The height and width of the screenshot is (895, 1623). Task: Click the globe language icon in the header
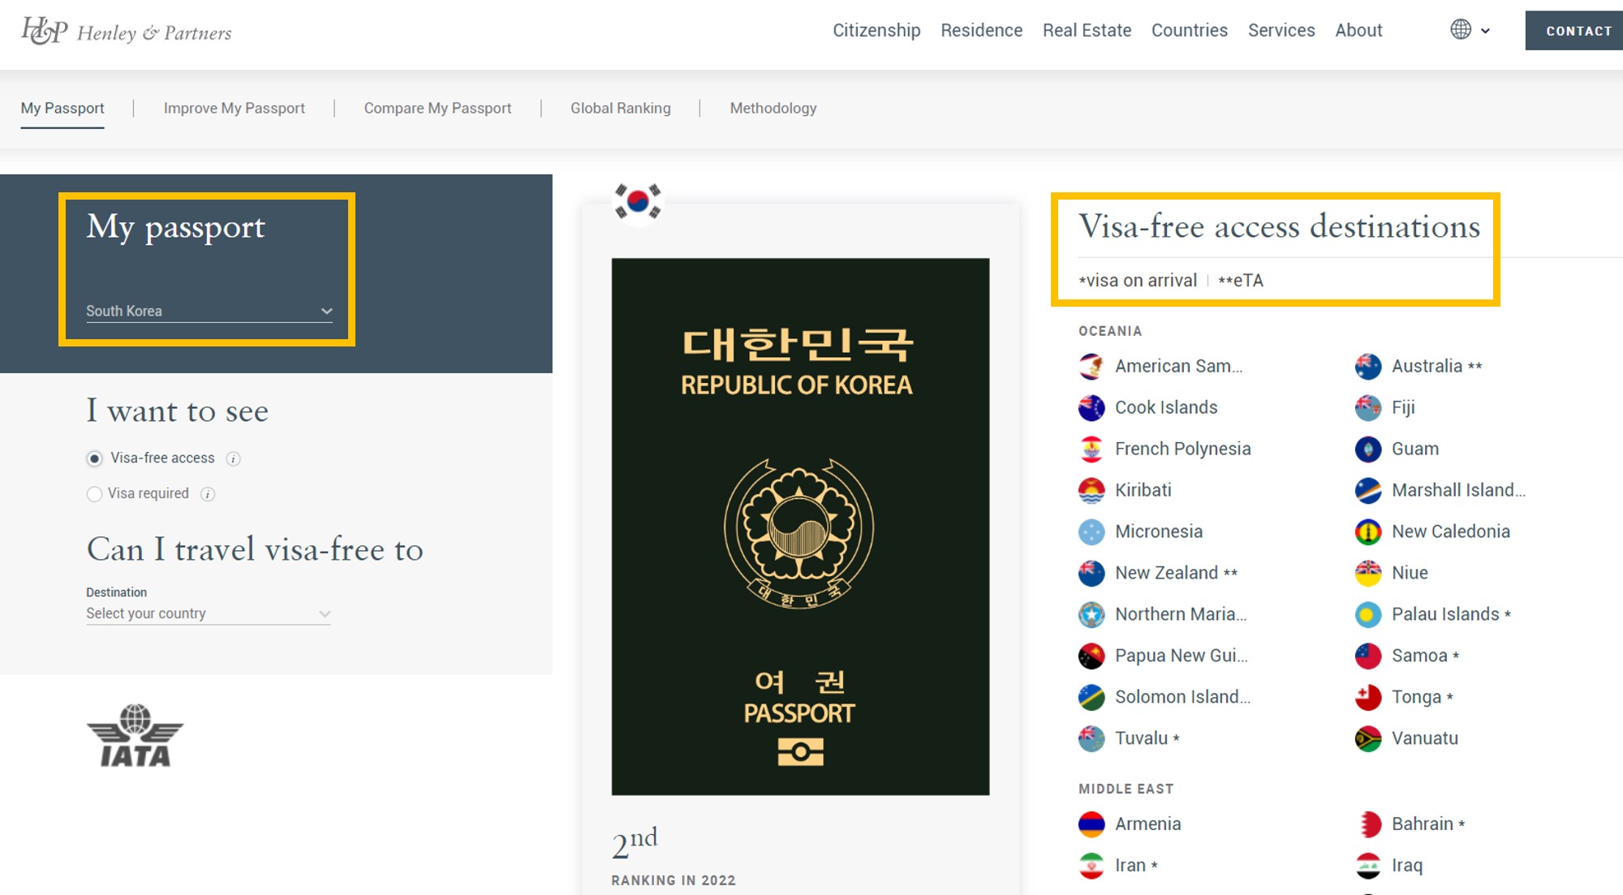click(x=1459, y=30)
